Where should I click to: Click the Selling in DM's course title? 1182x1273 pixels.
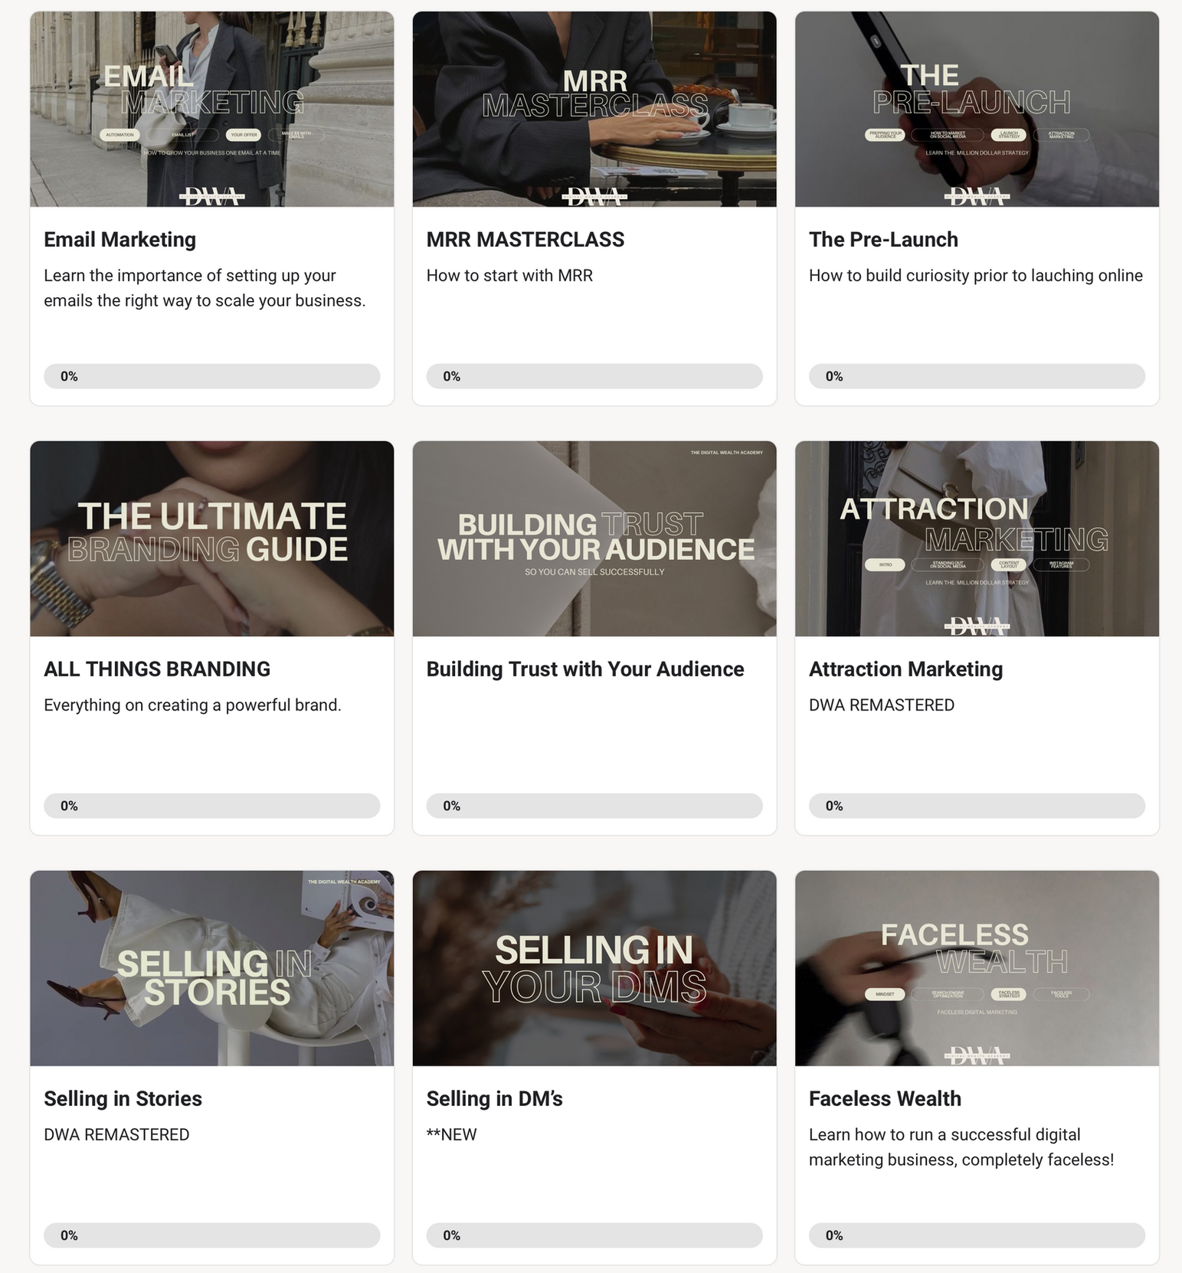pyautogui.click(x=494, y=1099)
